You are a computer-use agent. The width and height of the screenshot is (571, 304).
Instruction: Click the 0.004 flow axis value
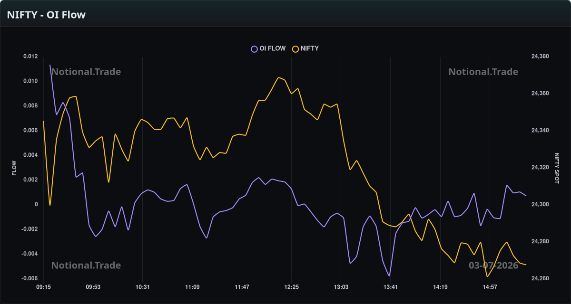pos(30,155)
